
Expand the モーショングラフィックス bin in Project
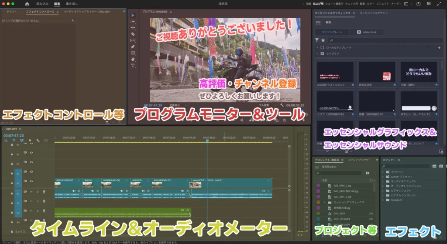point(324,202)
